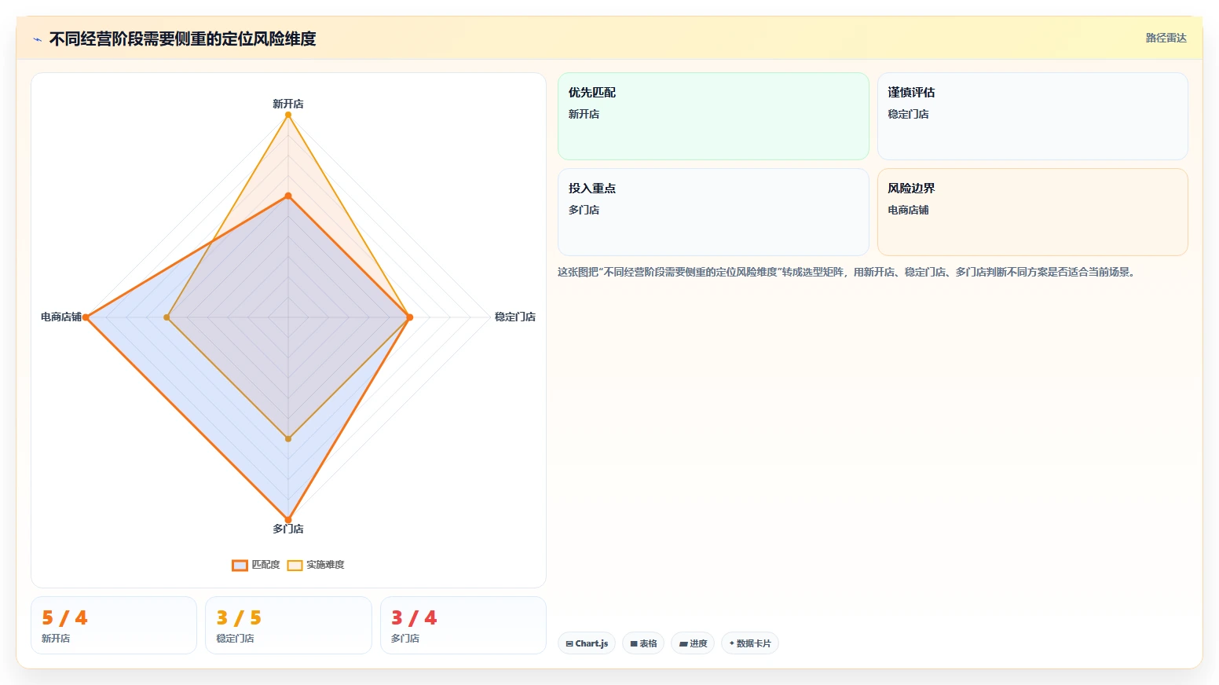The height and width of the screenshot is (685, 1219).
Task: Click the data point on 稳定门店 axis
Action: [409, 317]
